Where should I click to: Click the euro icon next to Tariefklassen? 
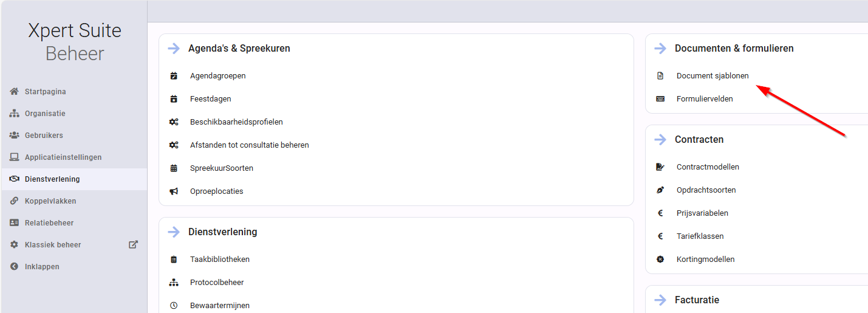tap(660, 236)
